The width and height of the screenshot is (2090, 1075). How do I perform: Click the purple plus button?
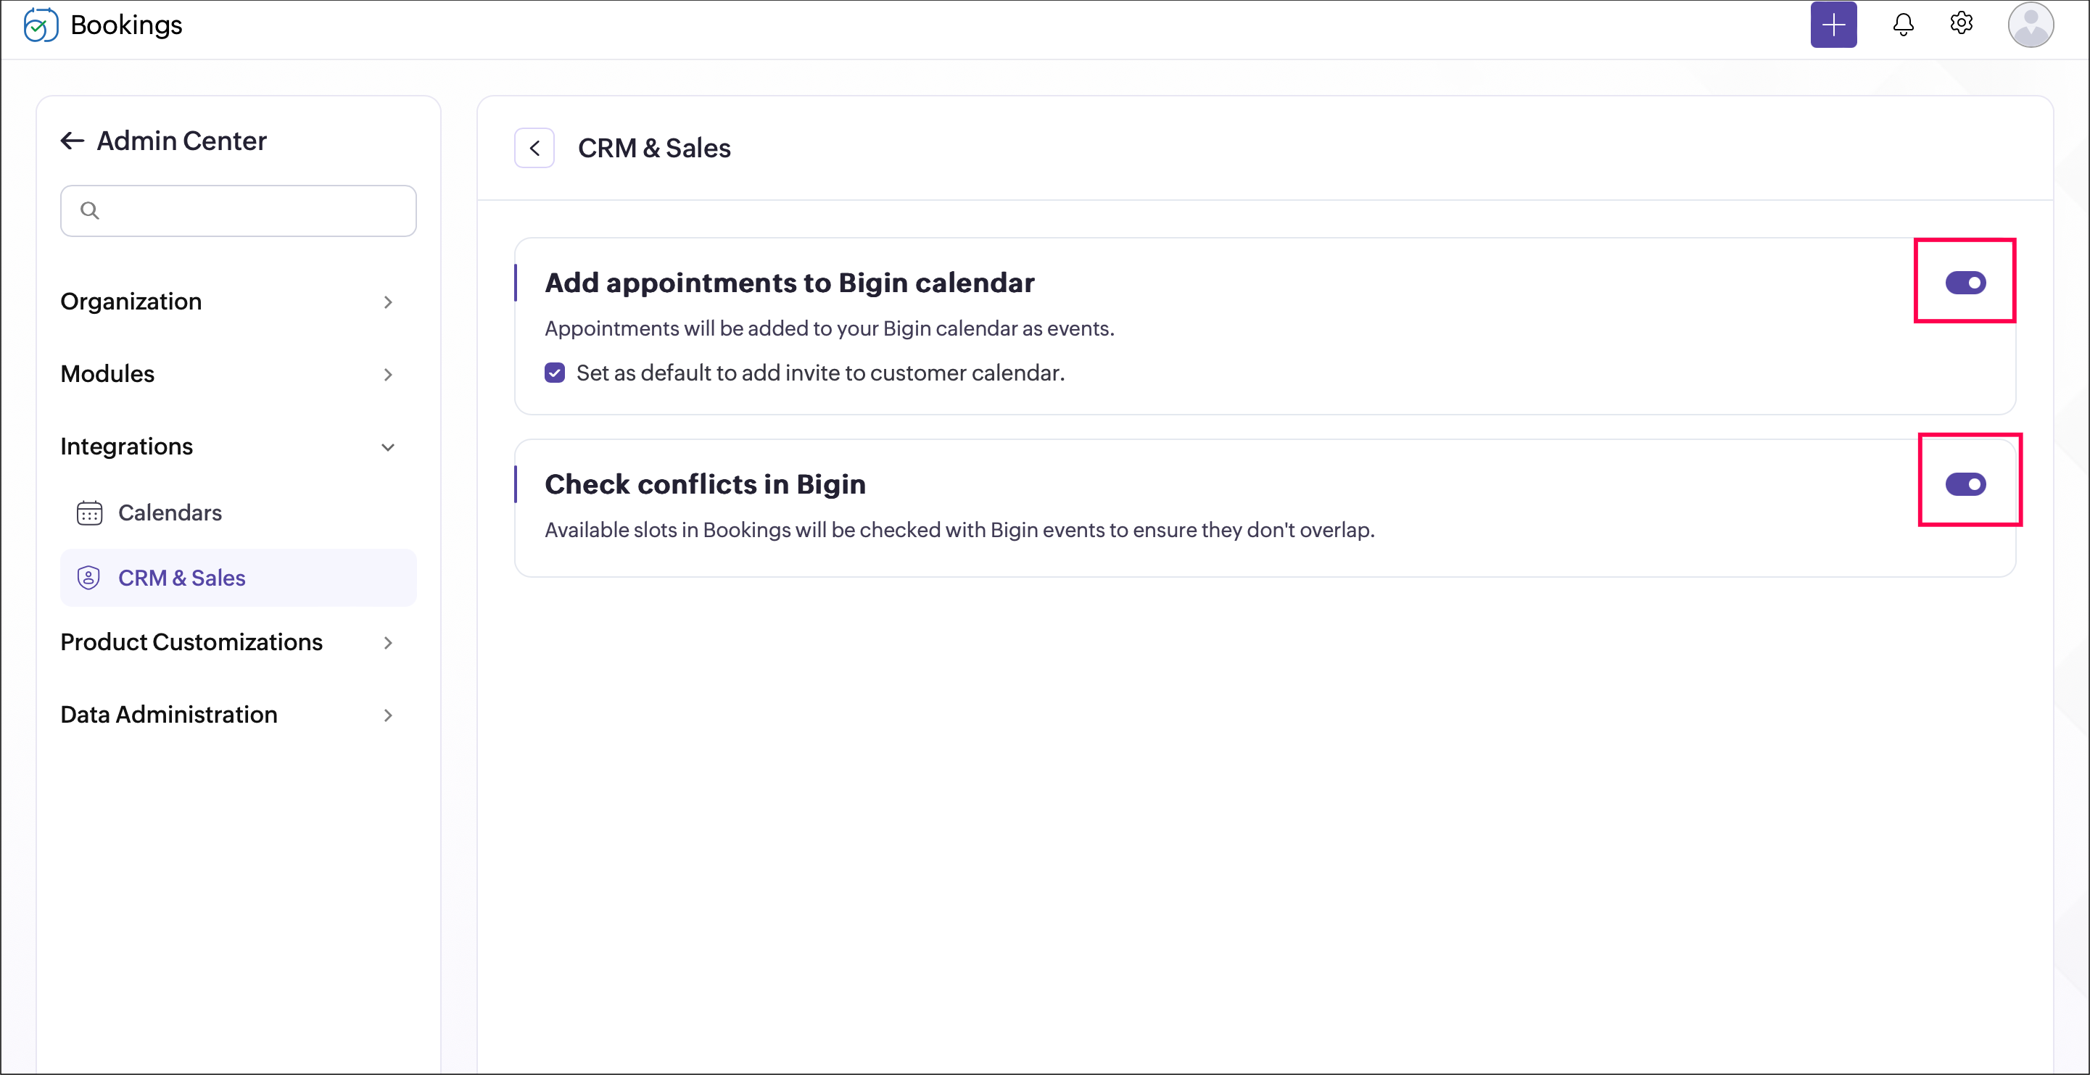(1833, 25)
